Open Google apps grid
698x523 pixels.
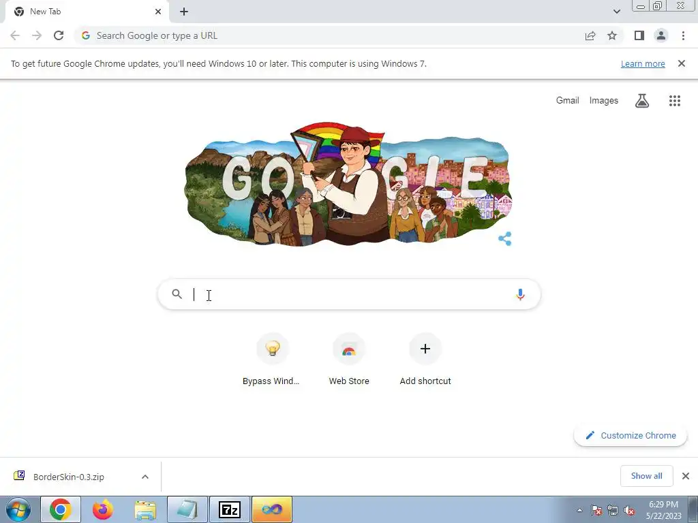pyautogui.click(x=675, y=101)
